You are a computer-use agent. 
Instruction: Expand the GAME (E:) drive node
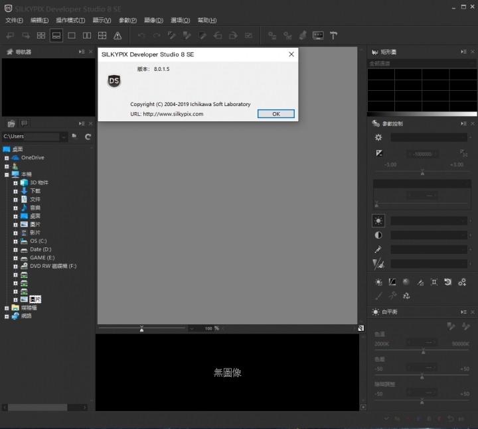(x=15, y=258)
